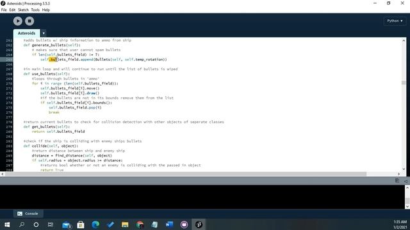Open the notepad-like app icon on the taskbar

(x=154, y=224)
